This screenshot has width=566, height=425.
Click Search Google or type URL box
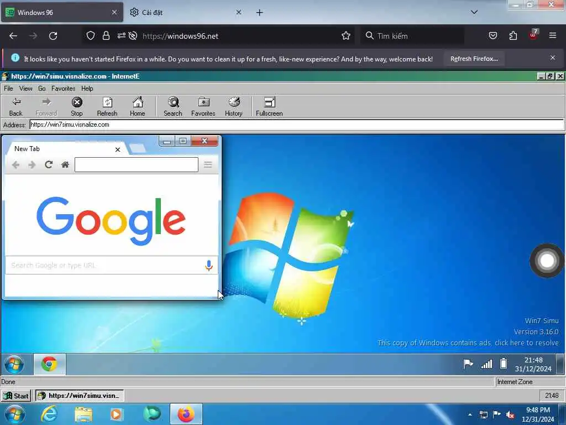click(x=112, y=265)
